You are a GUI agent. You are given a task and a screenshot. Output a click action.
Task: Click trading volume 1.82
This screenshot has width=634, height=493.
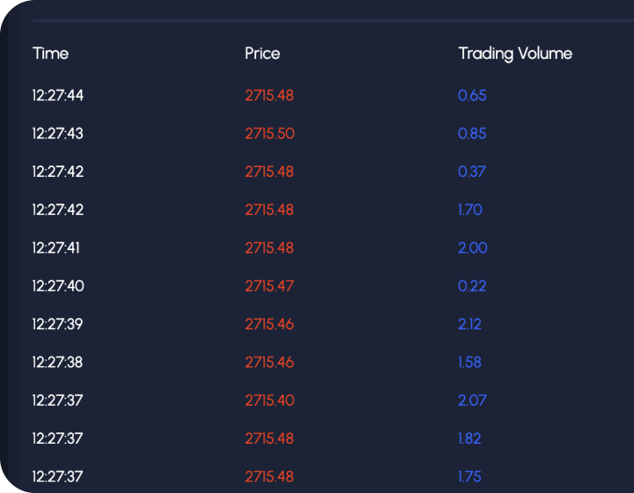(469, 438)
